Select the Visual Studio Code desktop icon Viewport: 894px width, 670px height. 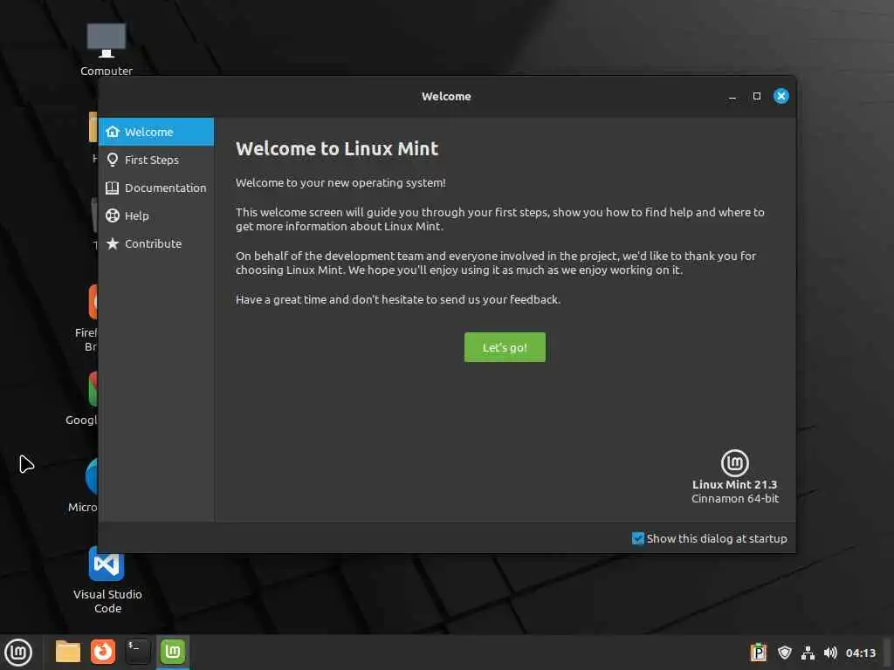107,581
